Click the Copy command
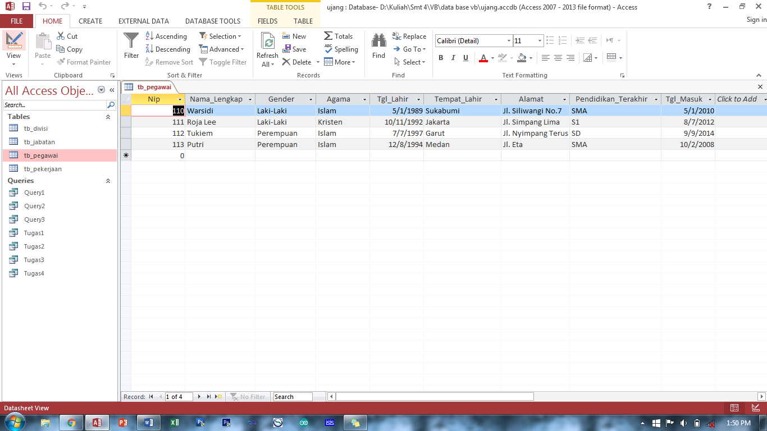 pyautogui.click(x=69, y=49)
